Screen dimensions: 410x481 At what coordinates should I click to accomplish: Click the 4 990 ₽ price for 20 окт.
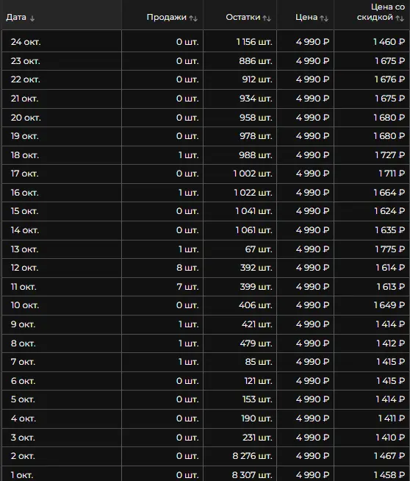click(x=312, y=118)
